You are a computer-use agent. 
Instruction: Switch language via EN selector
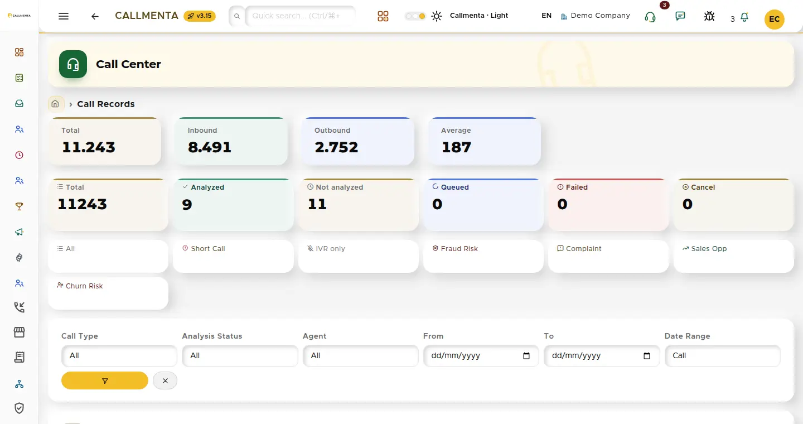pos(546,16)
